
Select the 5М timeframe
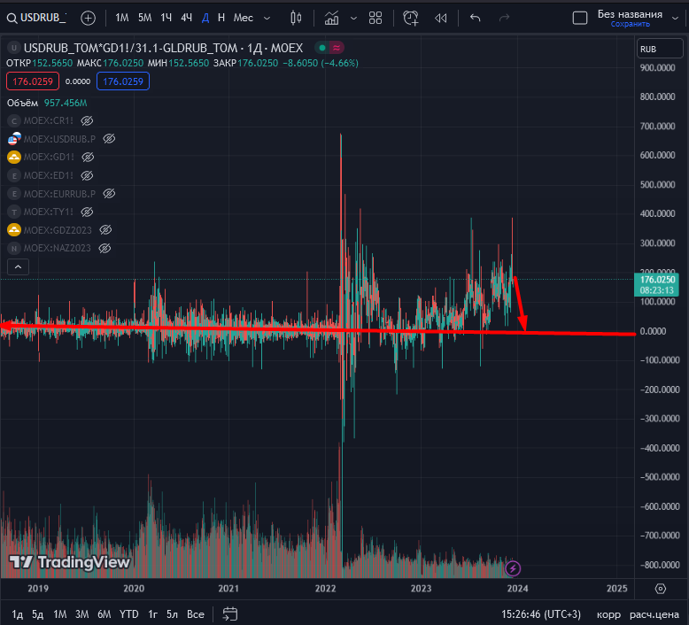[144, 18]
